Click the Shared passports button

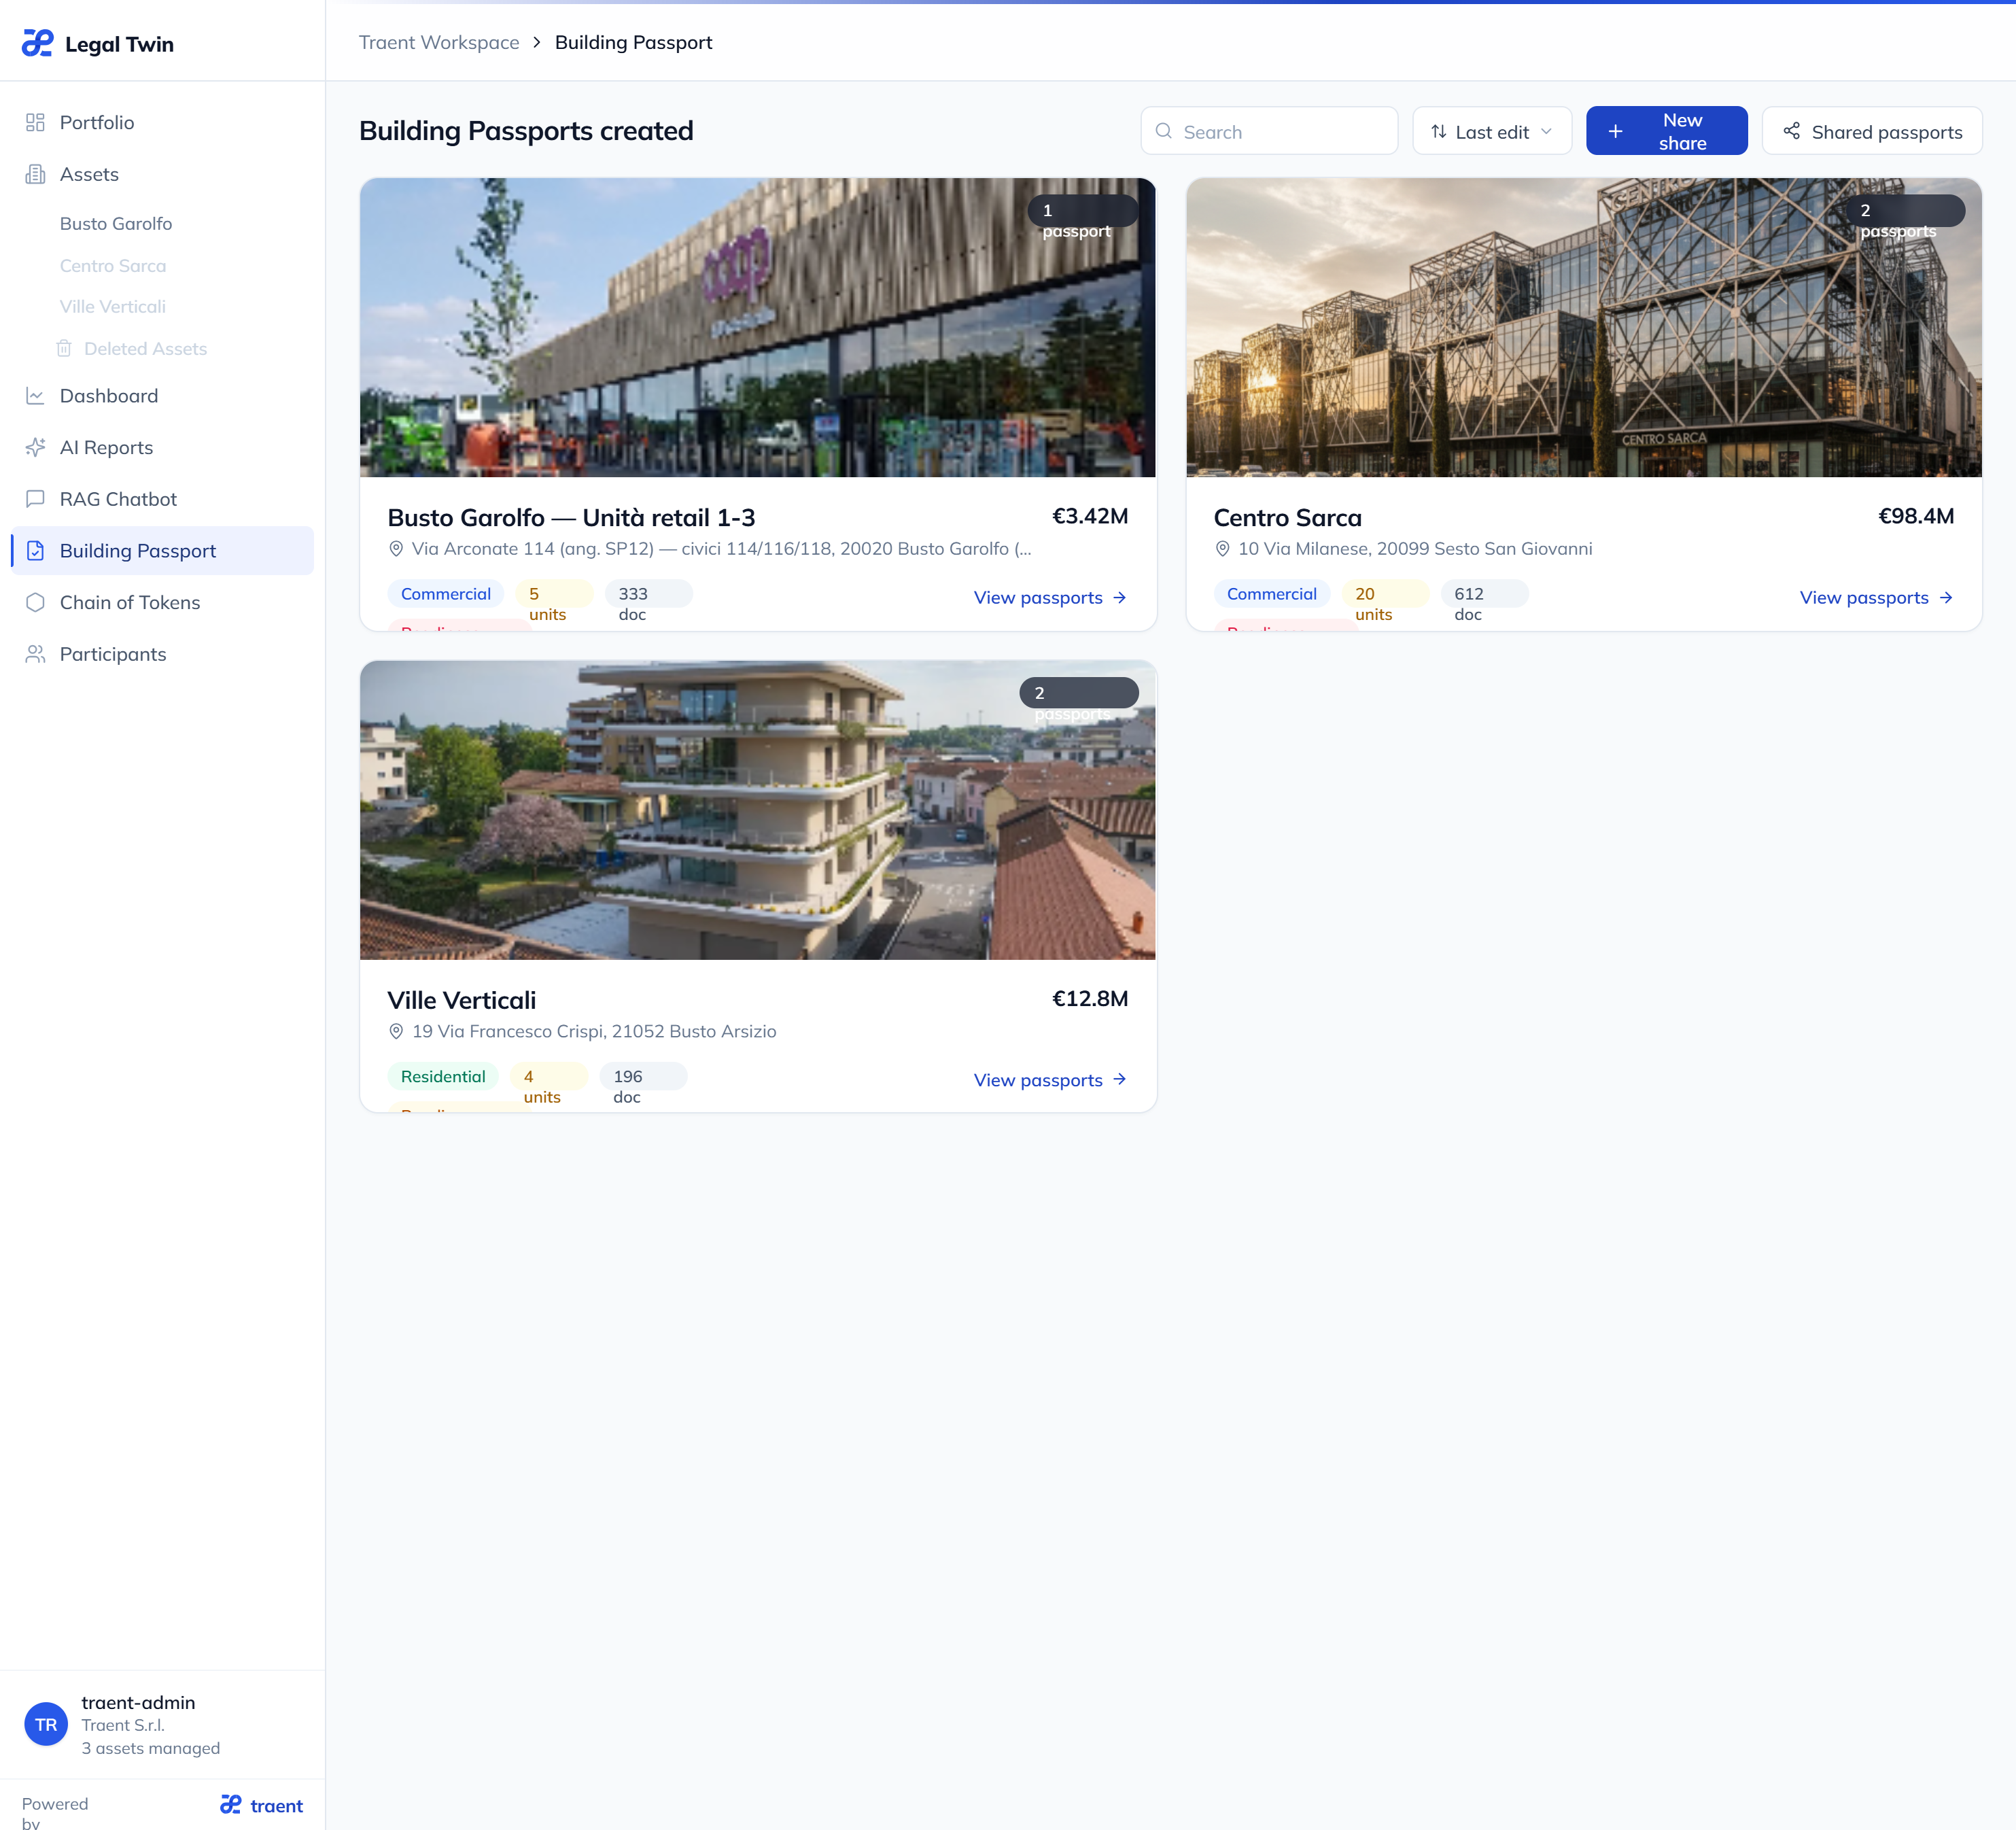[x=1871, y=131]
